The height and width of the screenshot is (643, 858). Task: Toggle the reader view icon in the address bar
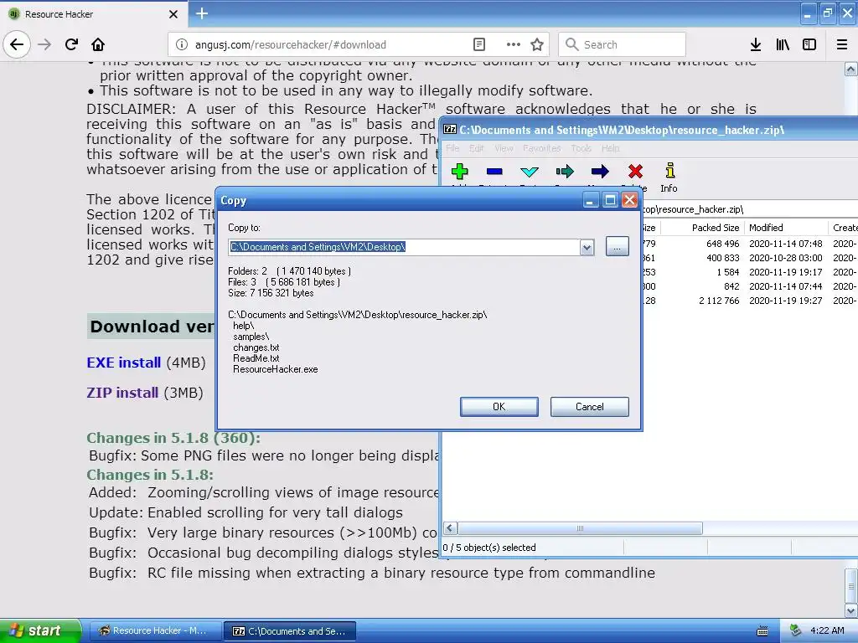coord(478,44)
